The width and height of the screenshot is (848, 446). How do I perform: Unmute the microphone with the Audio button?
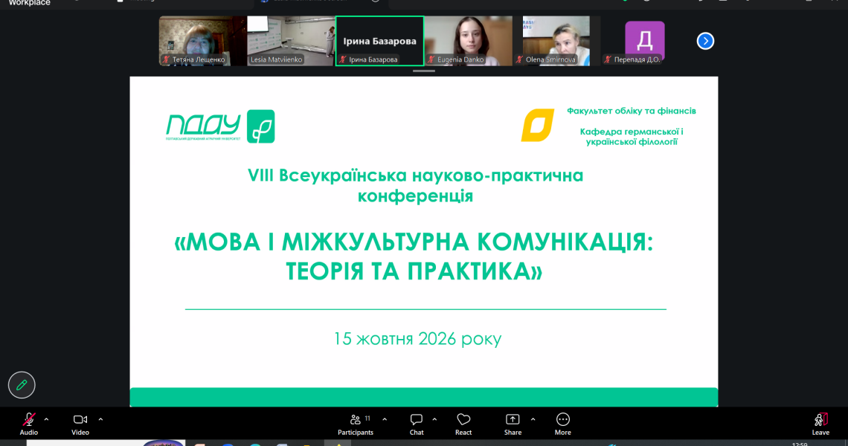click(x=29, y=424)
